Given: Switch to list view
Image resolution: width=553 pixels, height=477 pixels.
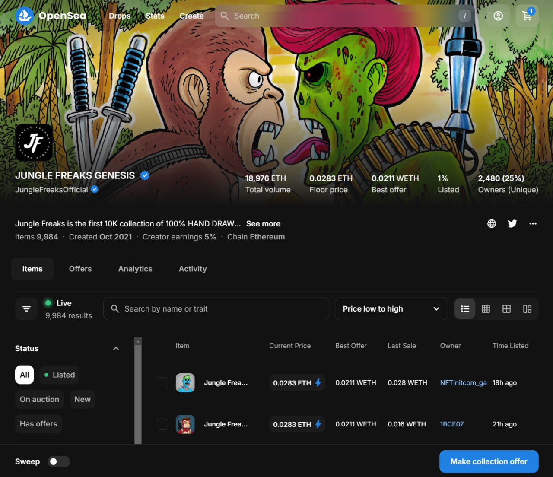Looking at the screenshot, I should 465,309.
